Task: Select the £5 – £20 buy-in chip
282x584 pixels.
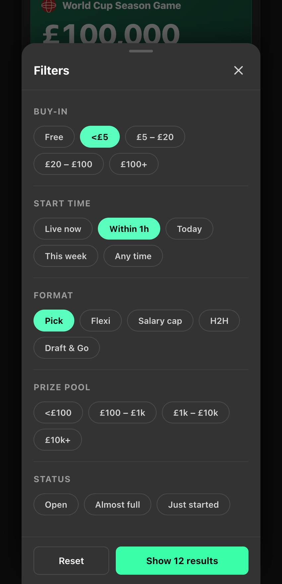Action: [155, 137]
